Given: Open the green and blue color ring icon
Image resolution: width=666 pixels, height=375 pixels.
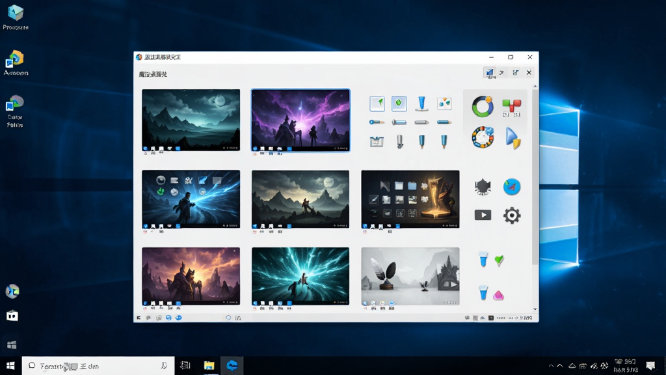Looking at the screenshot, I should click(x=483, y=106).
